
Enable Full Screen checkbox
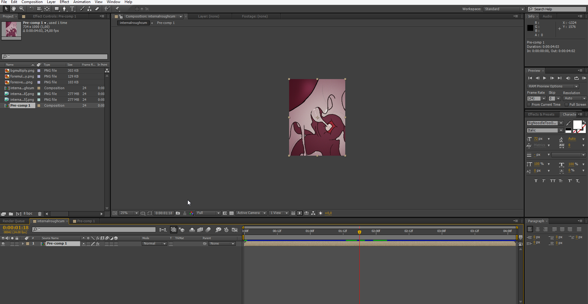pyautogui.click(x=567, y=105)
